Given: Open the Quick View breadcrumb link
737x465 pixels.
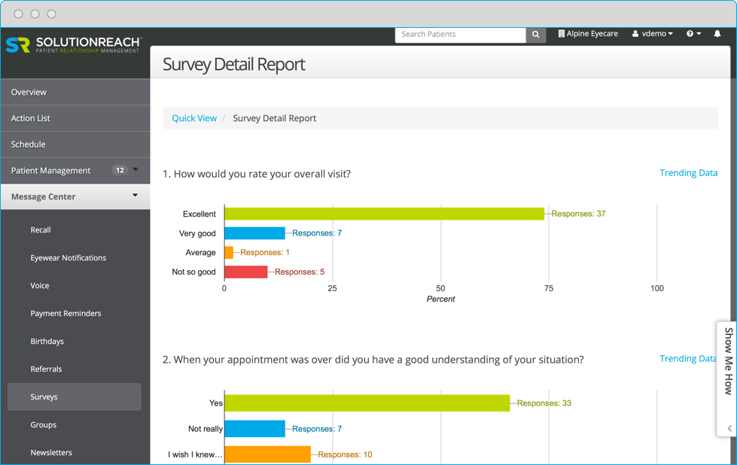Looking at the screenshot, I should click(194, 118).
